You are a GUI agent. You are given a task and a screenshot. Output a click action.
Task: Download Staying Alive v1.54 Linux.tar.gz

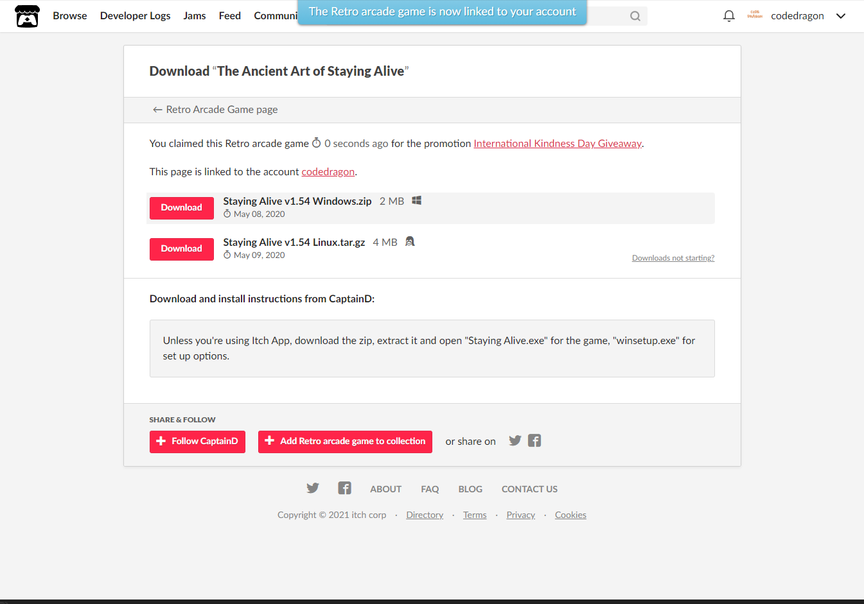pyautogui.click(x=181, y=249)
